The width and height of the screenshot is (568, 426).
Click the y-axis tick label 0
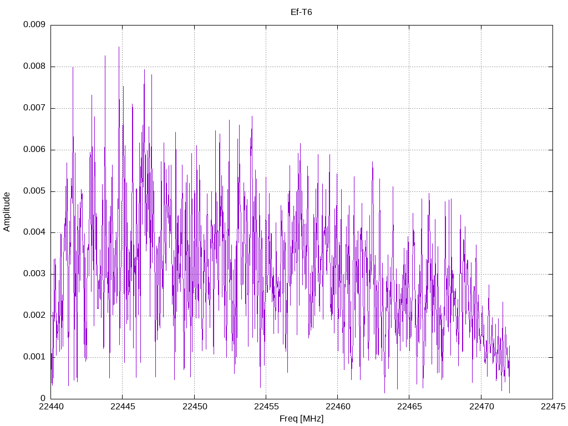tap(43, 398)
